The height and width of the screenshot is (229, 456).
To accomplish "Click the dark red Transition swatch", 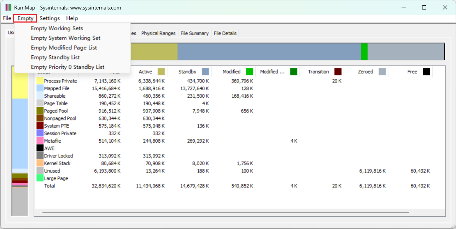I will click(338, 72).
